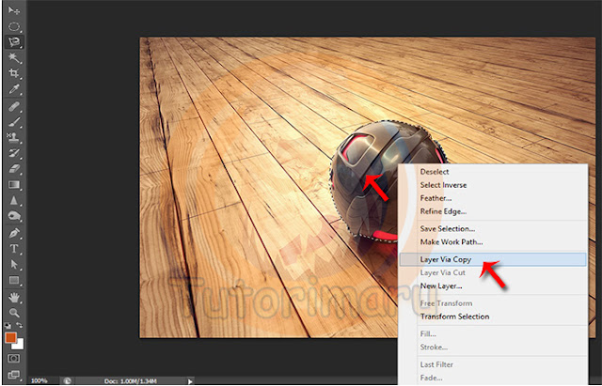
Task: Choose Make Work Path...
Action: (451, 242)
